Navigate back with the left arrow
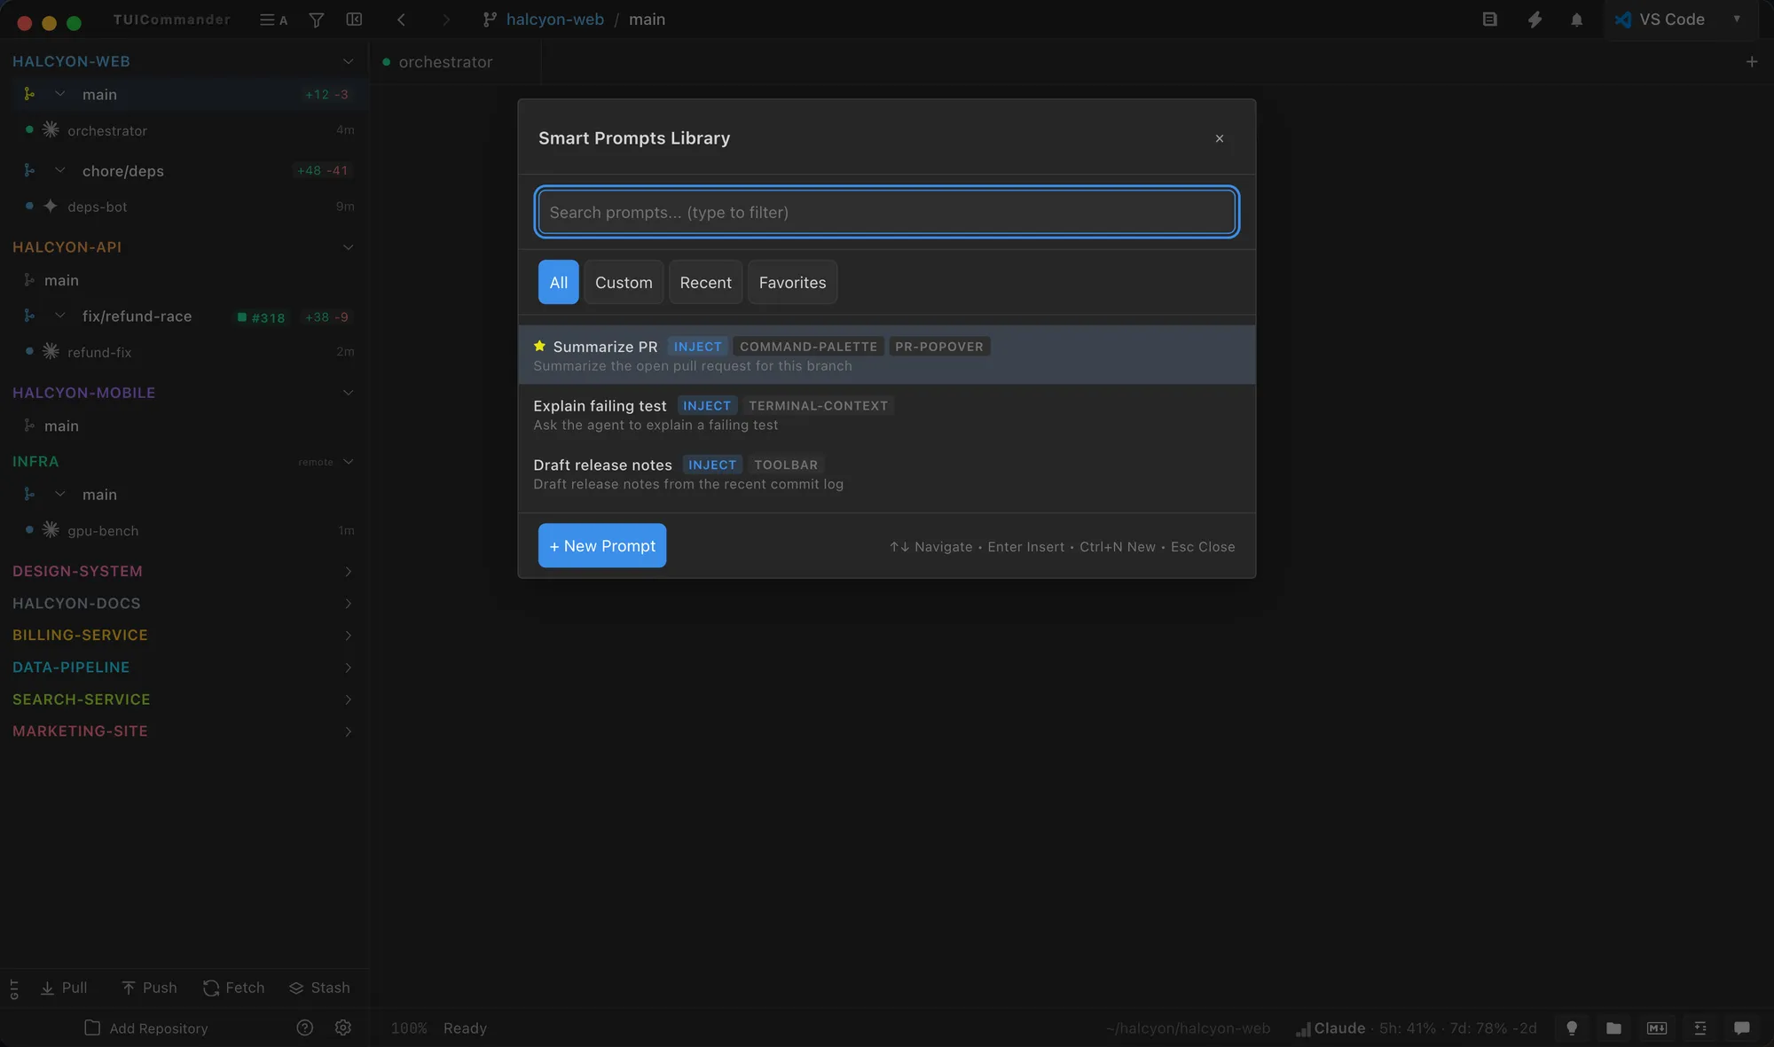Screen dimensions: 1774x1047 [401, 20]
